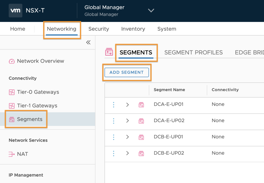Click the Segment Name column header
264x183 pixels.
pos(169,90)
